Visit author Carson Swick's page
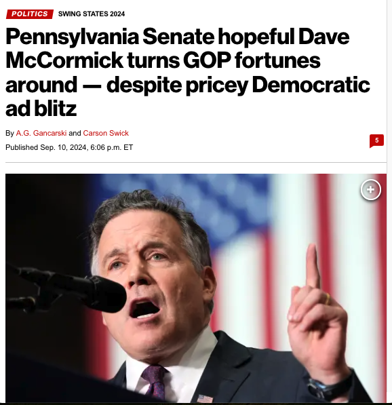The height and width of the screenshot is (405, 392). click(106, 133)
